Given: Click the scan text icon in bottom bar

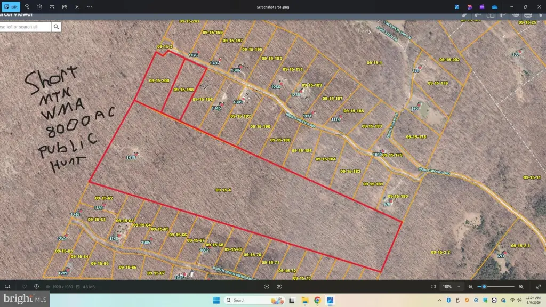Looking at the screenshot, I should [267, 286].
